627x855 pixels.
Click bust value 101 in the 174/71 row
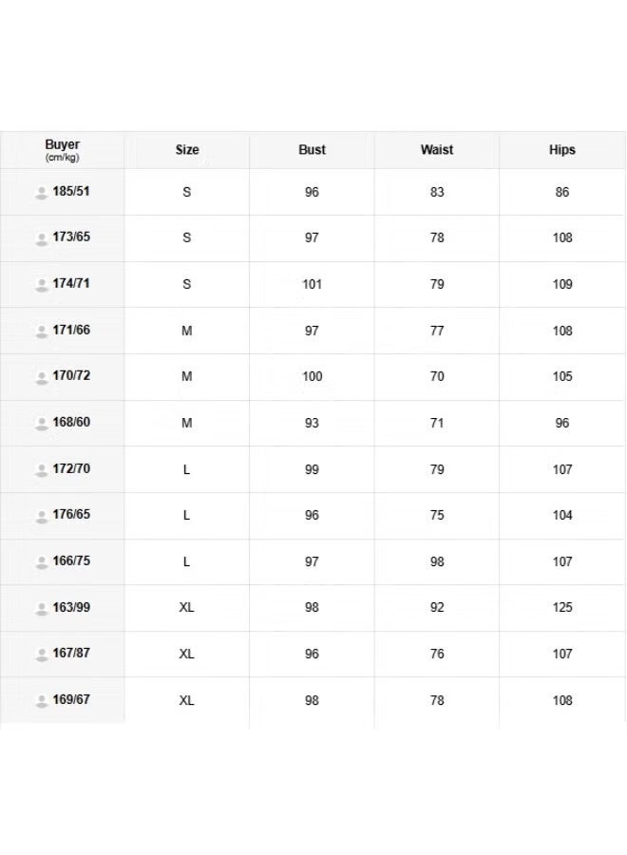pyautogui.click(x=312, y=284)
